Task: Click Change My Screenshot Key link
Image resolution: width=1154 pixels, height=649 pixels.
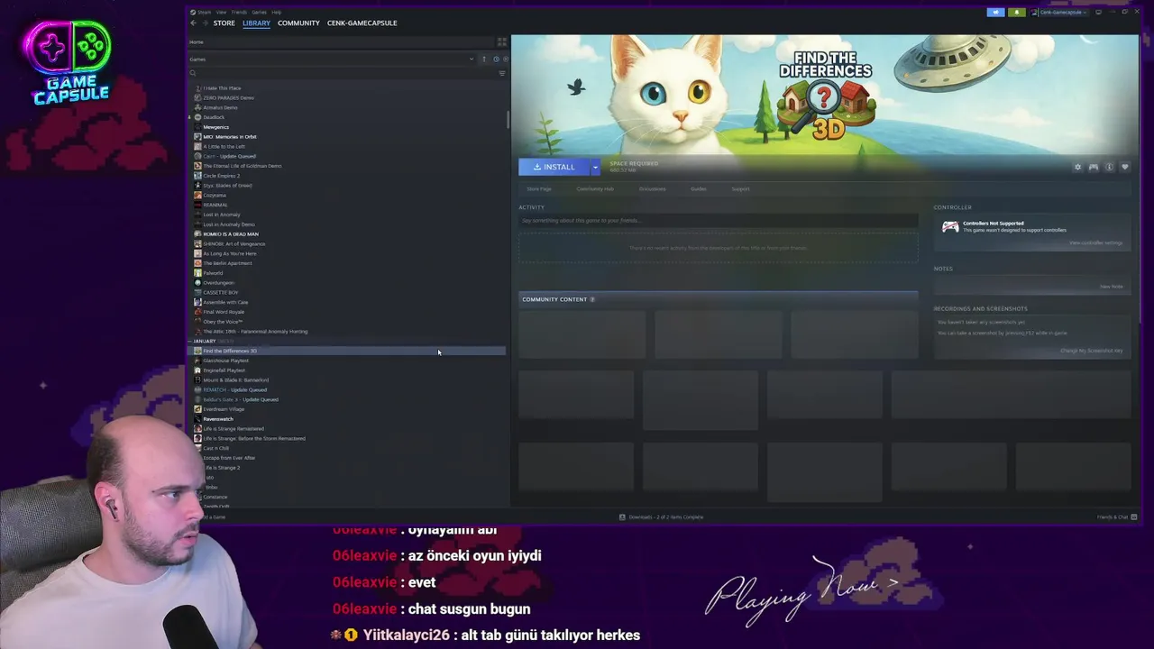Action: point(1091,350)
